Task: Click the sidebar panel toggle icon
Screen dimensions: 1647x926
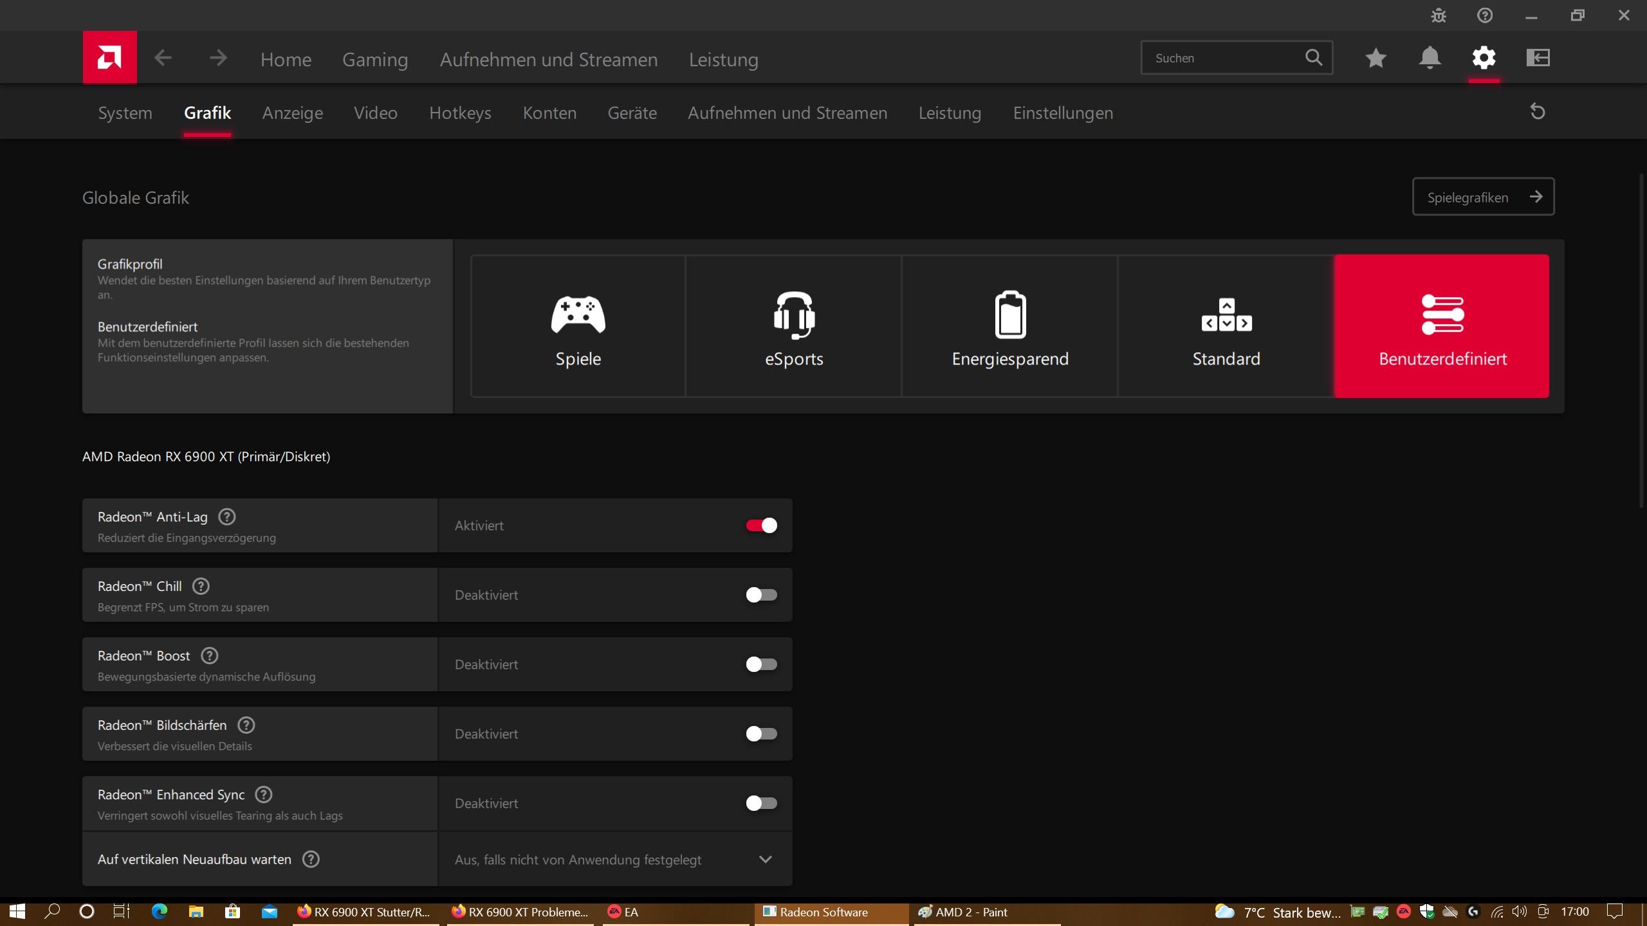Action: point(1538,58)
